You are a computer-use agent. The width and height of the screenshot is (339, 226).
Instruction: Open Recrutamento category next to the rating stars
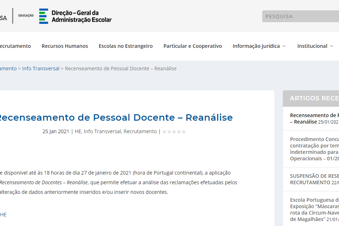(140, 131)
